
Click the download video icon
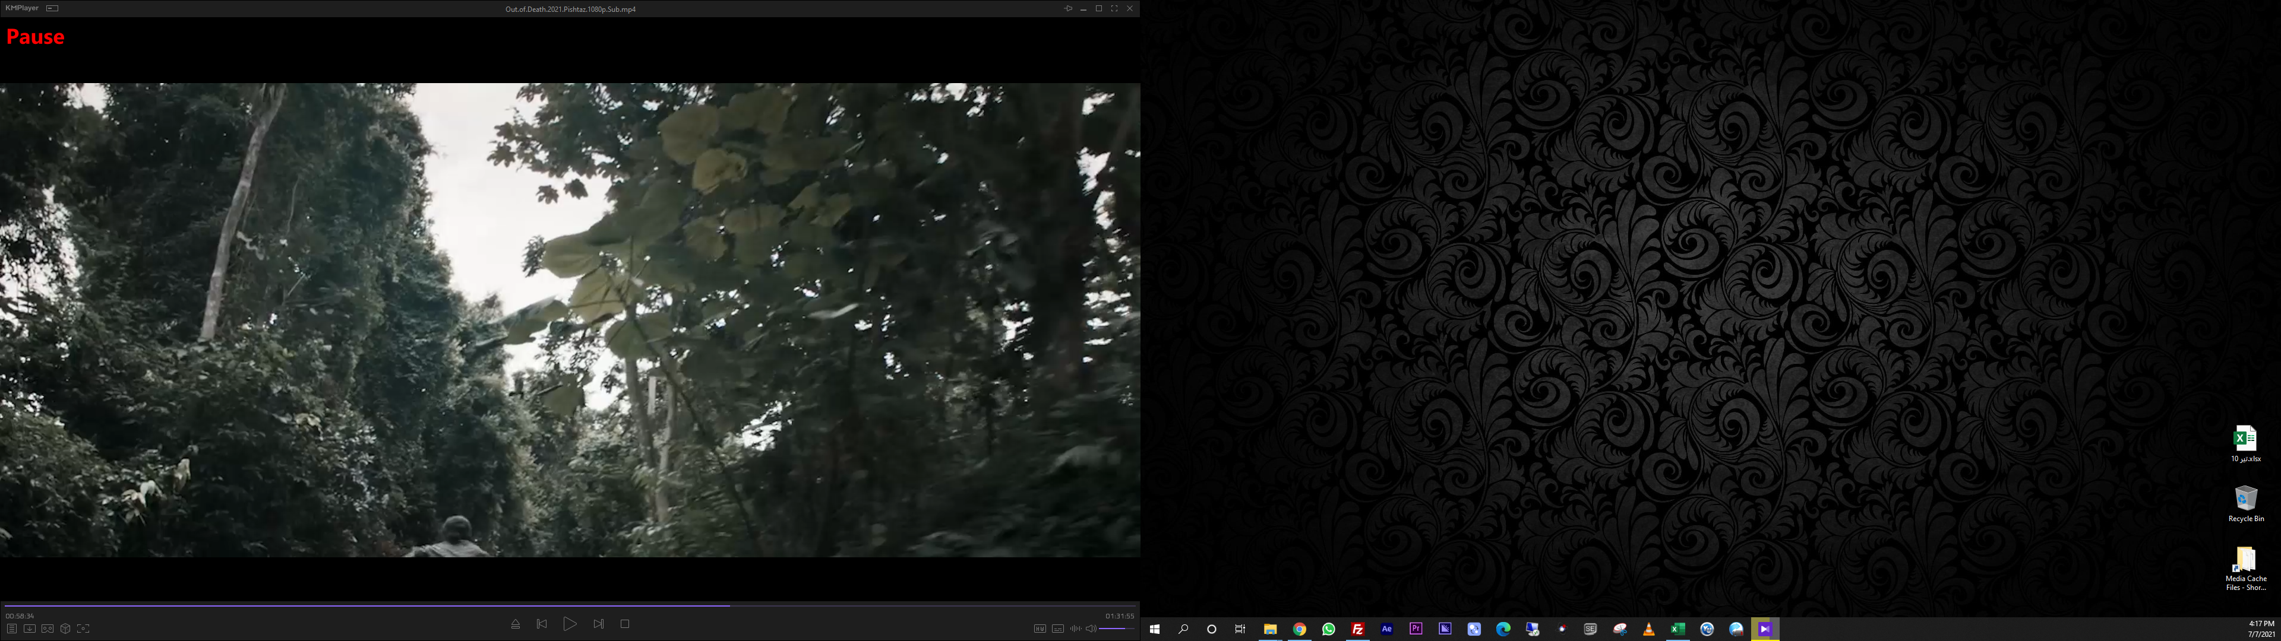[x=29, y=629]
